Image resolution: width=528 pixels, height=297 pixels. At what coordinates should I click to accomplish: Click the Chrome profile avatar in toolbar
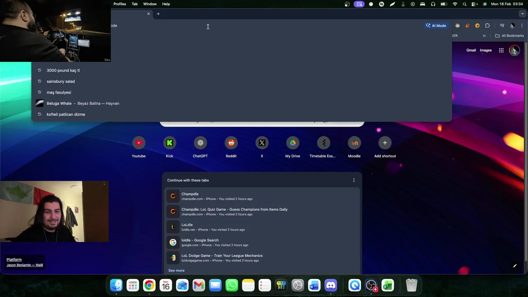(x=512, y=26)
